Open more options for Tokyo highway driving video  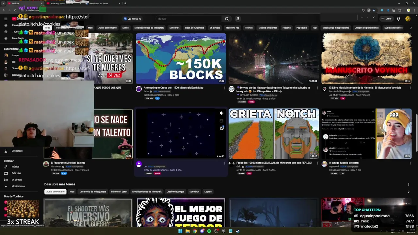(x=317, y=88)
